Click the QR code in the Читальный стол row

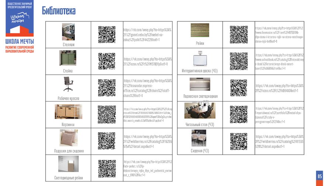[239, 115]
